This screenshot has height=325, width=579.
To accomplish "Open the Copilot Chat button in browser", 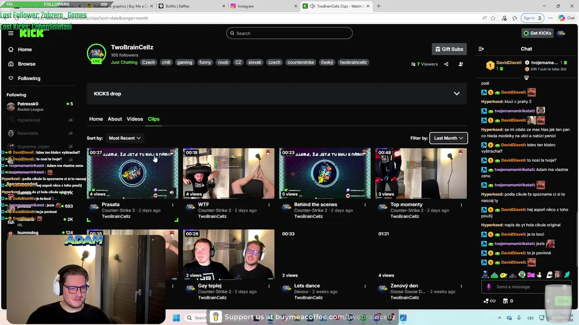I will coord(568,18).
